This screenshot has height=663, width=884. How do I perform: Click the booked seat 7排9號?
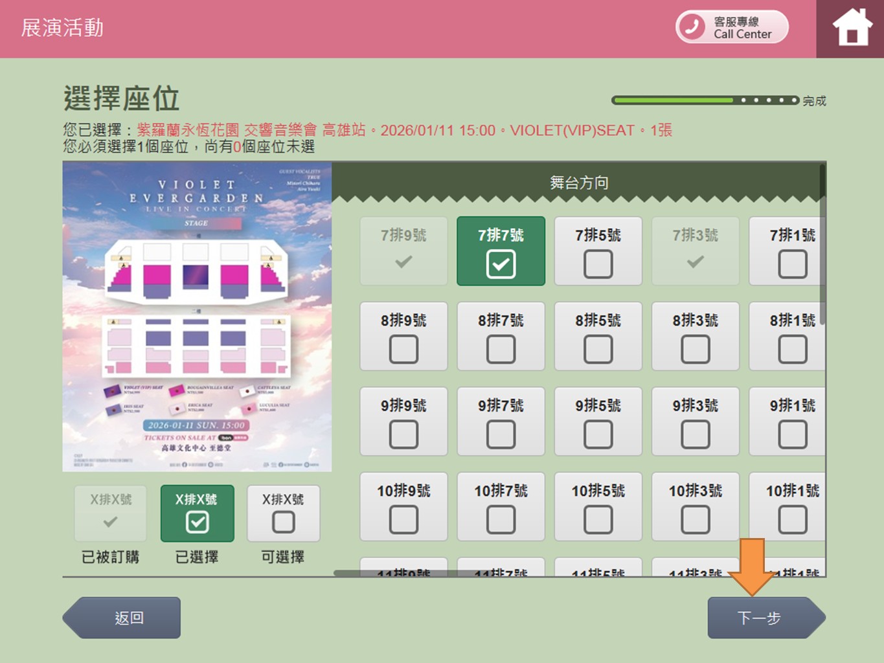(403, 251)
